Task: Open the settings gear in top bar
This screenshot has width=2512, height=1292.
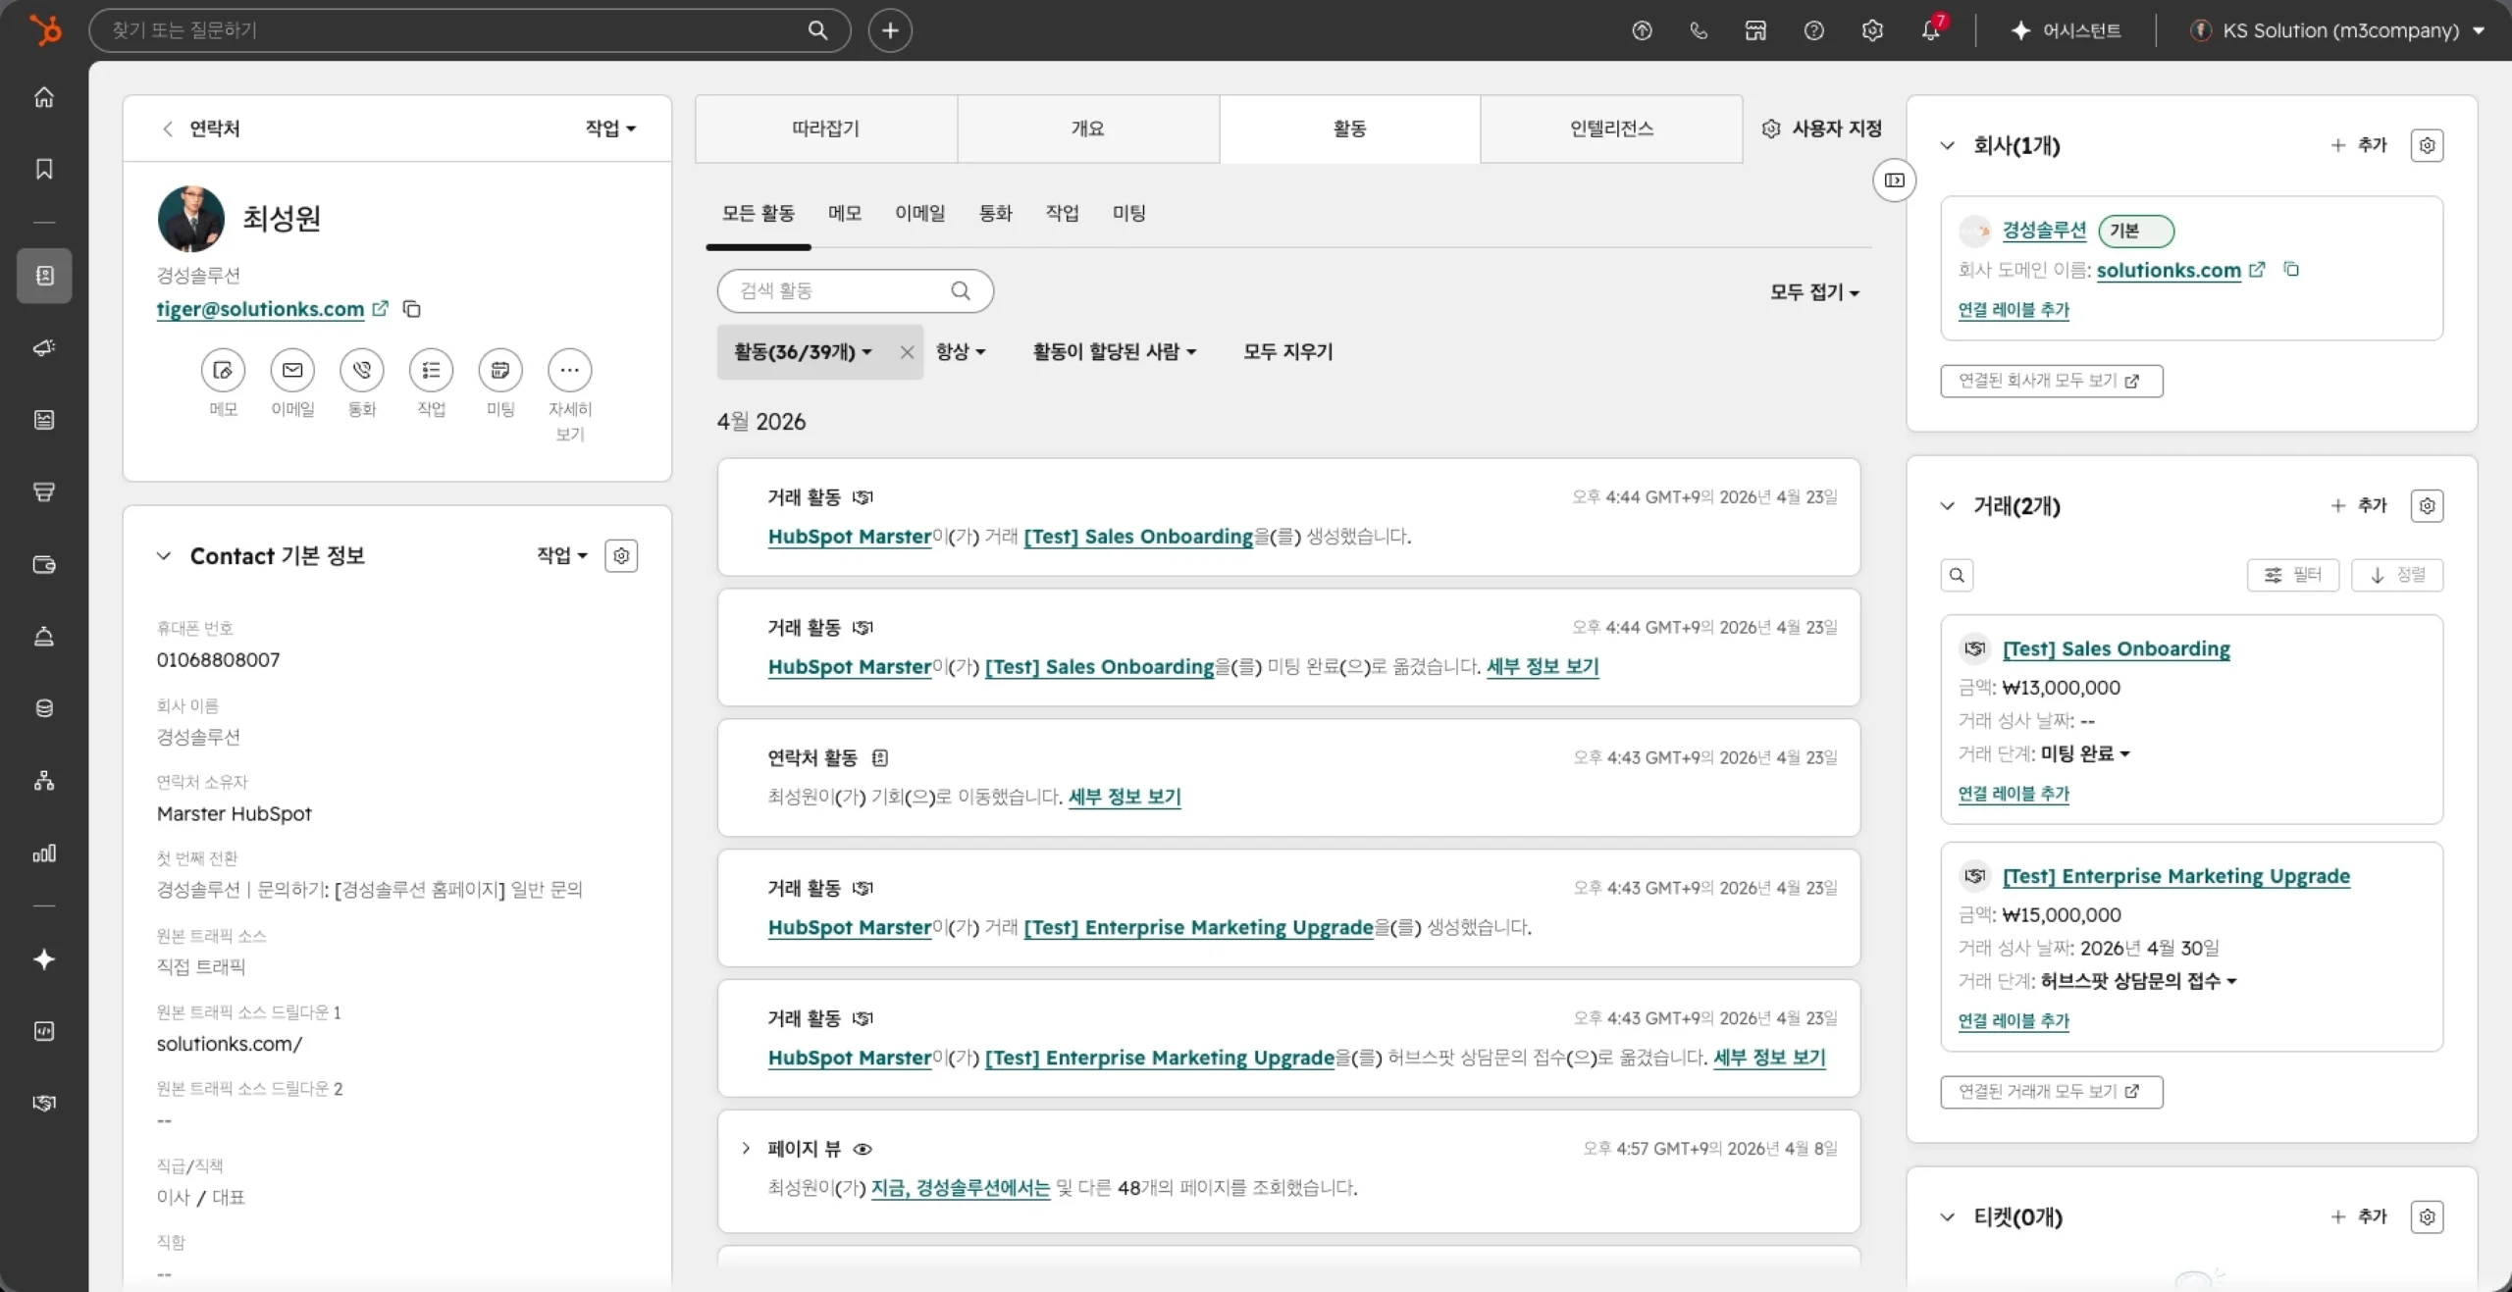Action: click(x=1872, y=30)
